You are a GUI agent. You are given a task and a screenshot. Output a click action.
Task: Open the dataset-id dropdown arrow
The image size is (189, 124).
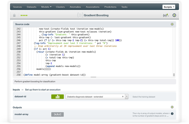point(127,97)
